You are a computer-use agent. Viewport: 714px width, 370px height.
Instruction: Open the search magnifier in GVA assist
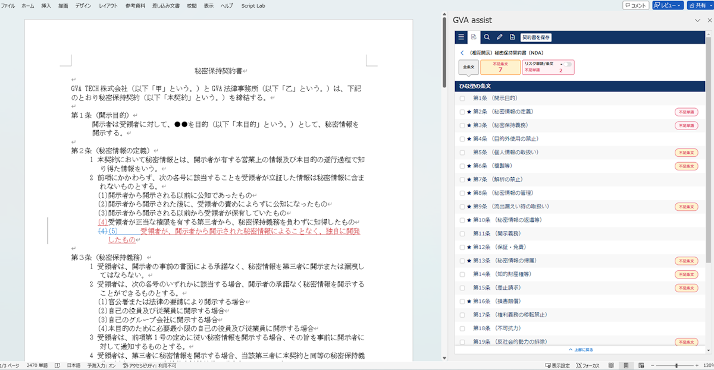coord(487,37)
